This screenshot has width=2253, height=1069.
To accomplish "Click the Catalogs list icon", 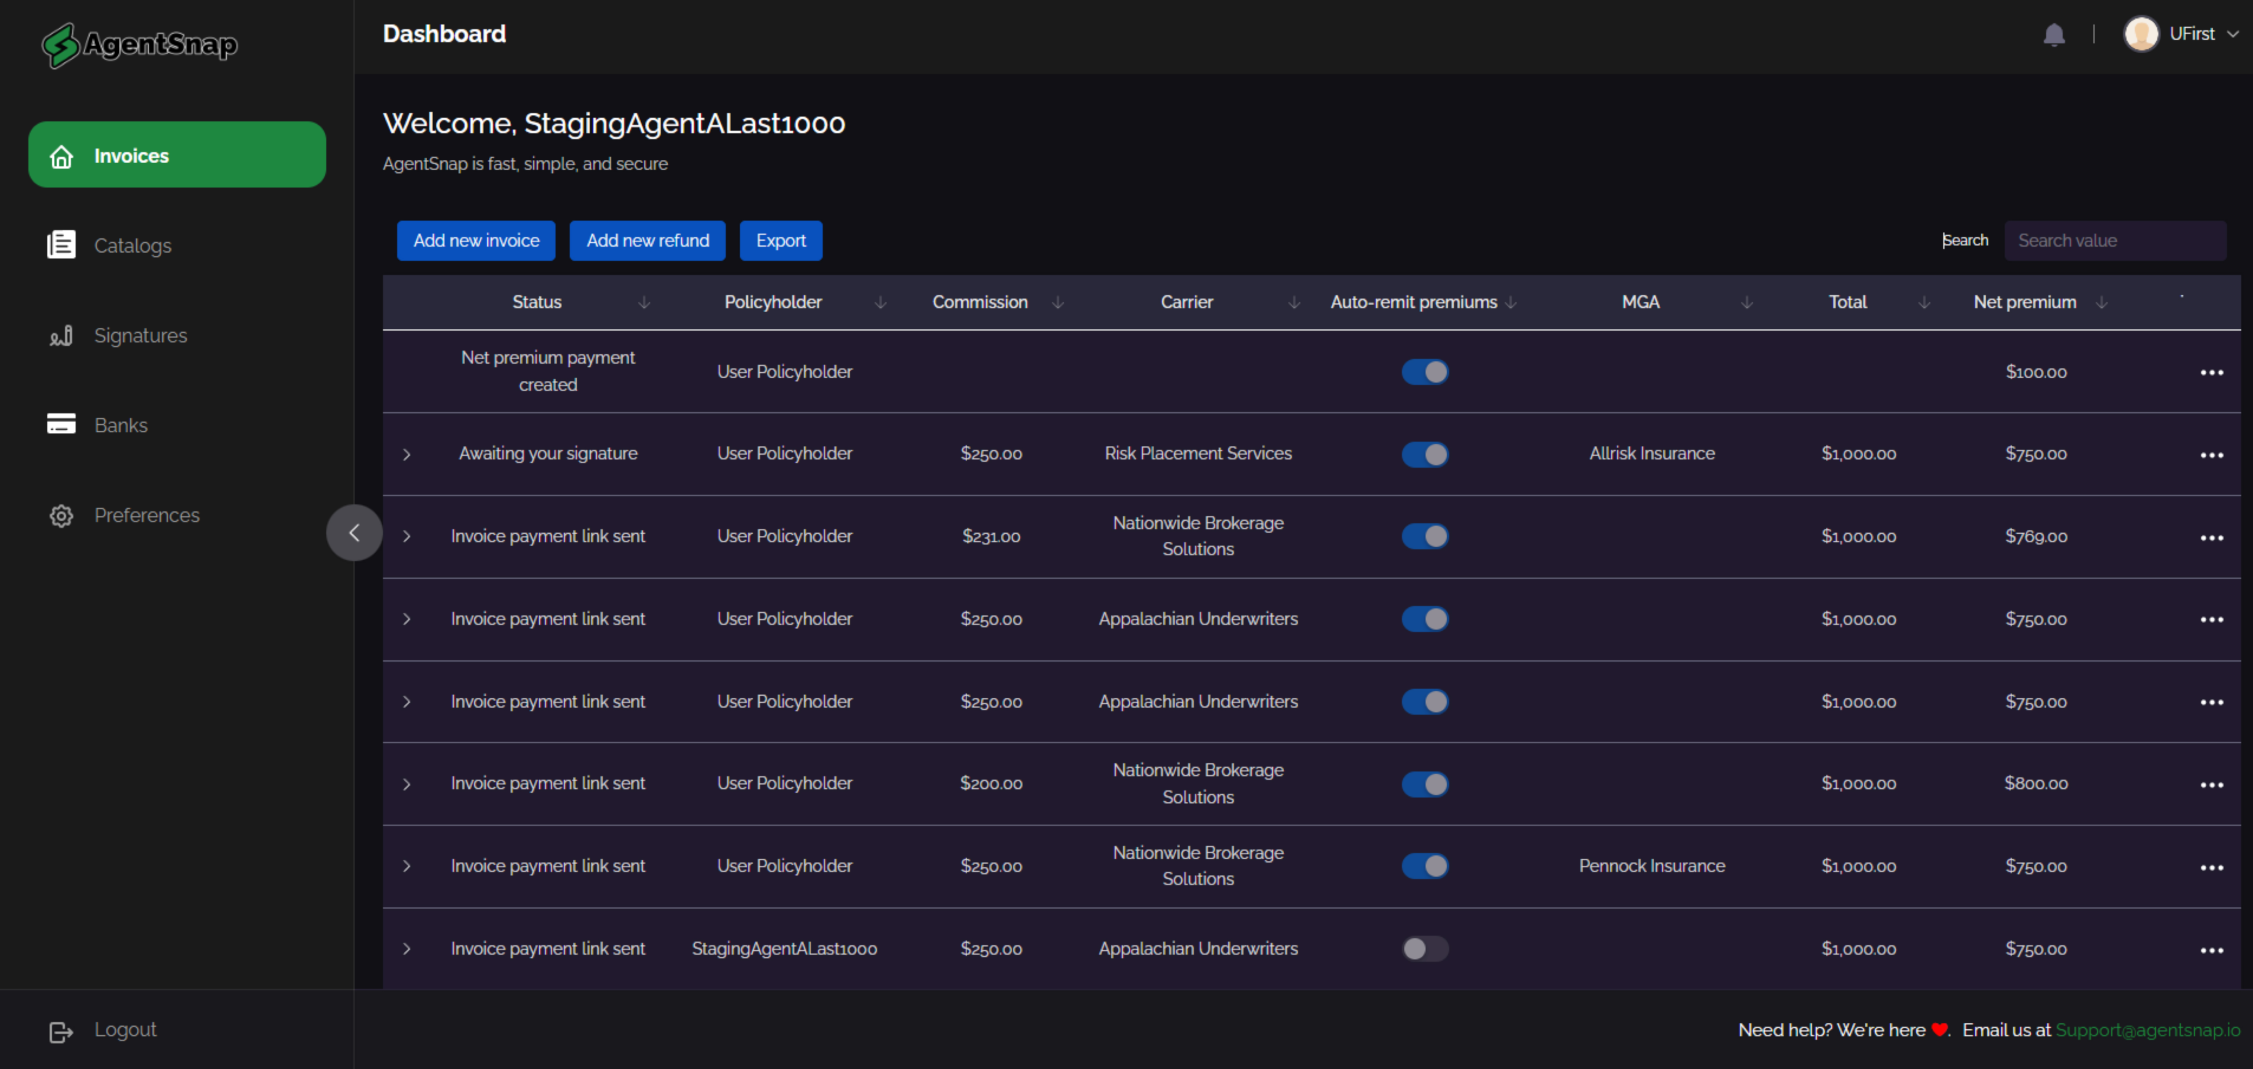I will [61, 245].
